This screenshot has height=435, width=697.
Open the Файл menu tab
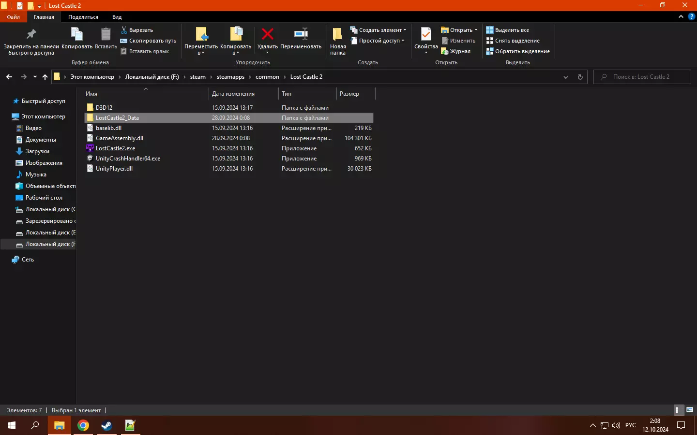pyautogui.click(x=14, y=17)
